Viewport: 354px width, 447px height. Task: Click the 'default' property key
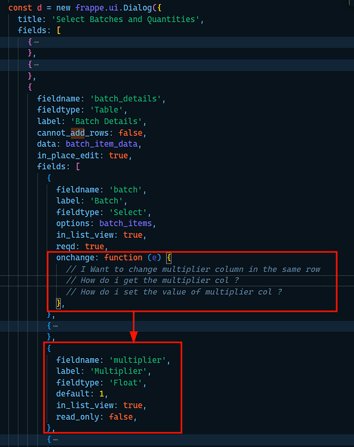(x=73, y=394)
